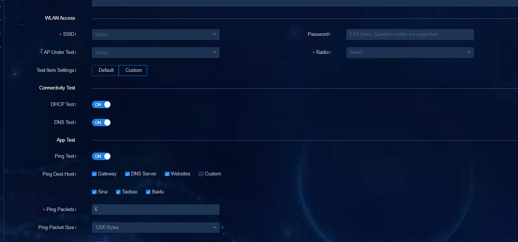Viewport: 518px width, 242px height.
Task: Check the Custom ping destination checkbox
Action: (x=201, y=174)
